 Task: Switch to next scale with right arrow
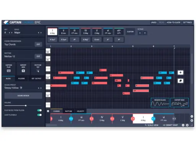41,33
